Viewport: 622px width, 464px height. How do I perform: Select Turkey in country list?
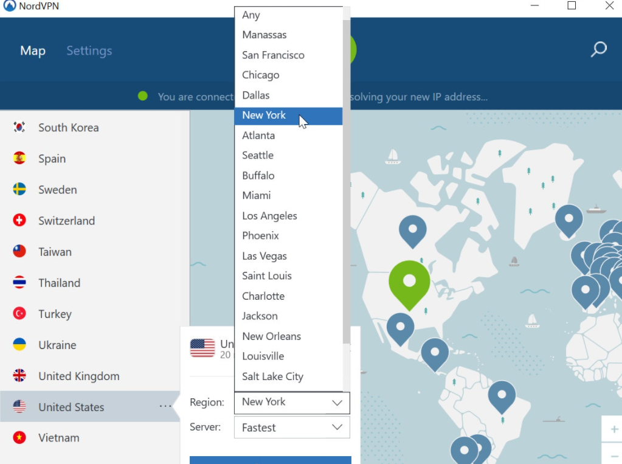[89, 314]
